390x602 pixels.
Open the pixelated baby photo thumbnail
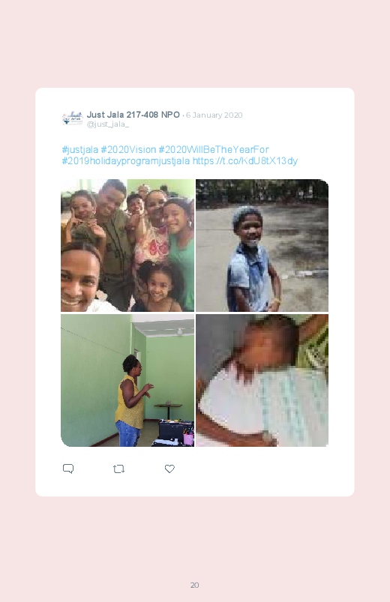click(x=262, y=381)
